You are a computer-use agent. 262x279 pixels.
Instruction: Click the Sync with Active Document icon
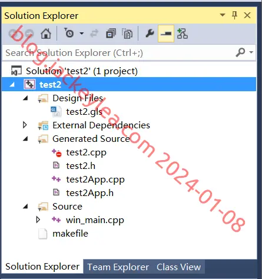coord(94,34)
